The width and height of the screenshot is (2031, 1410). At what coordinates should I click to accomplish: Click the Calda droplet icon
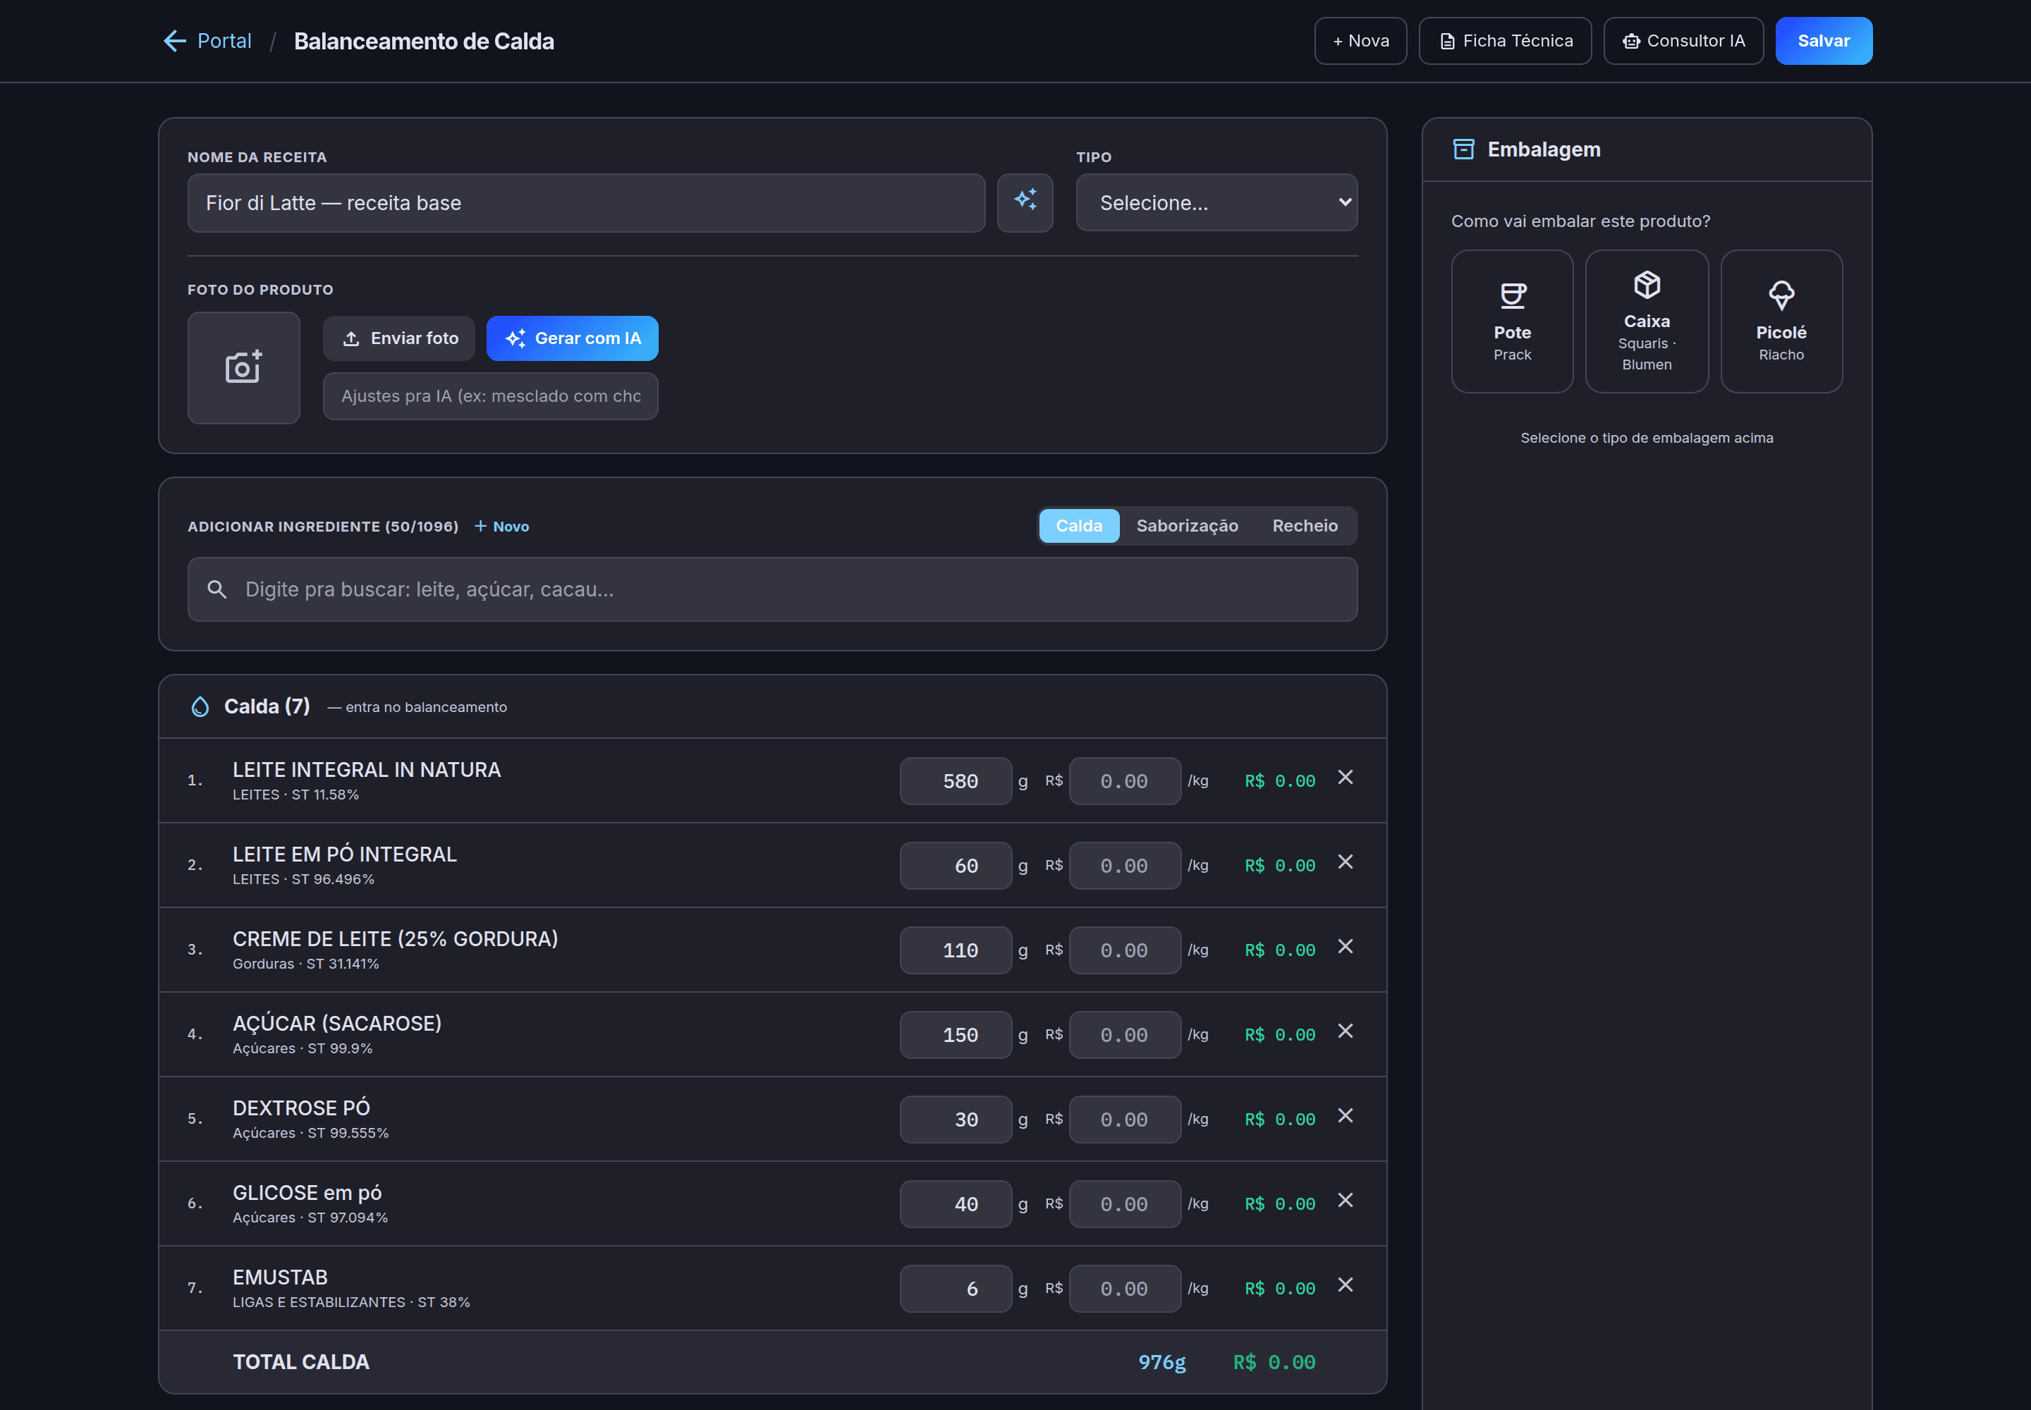point(200,707)
